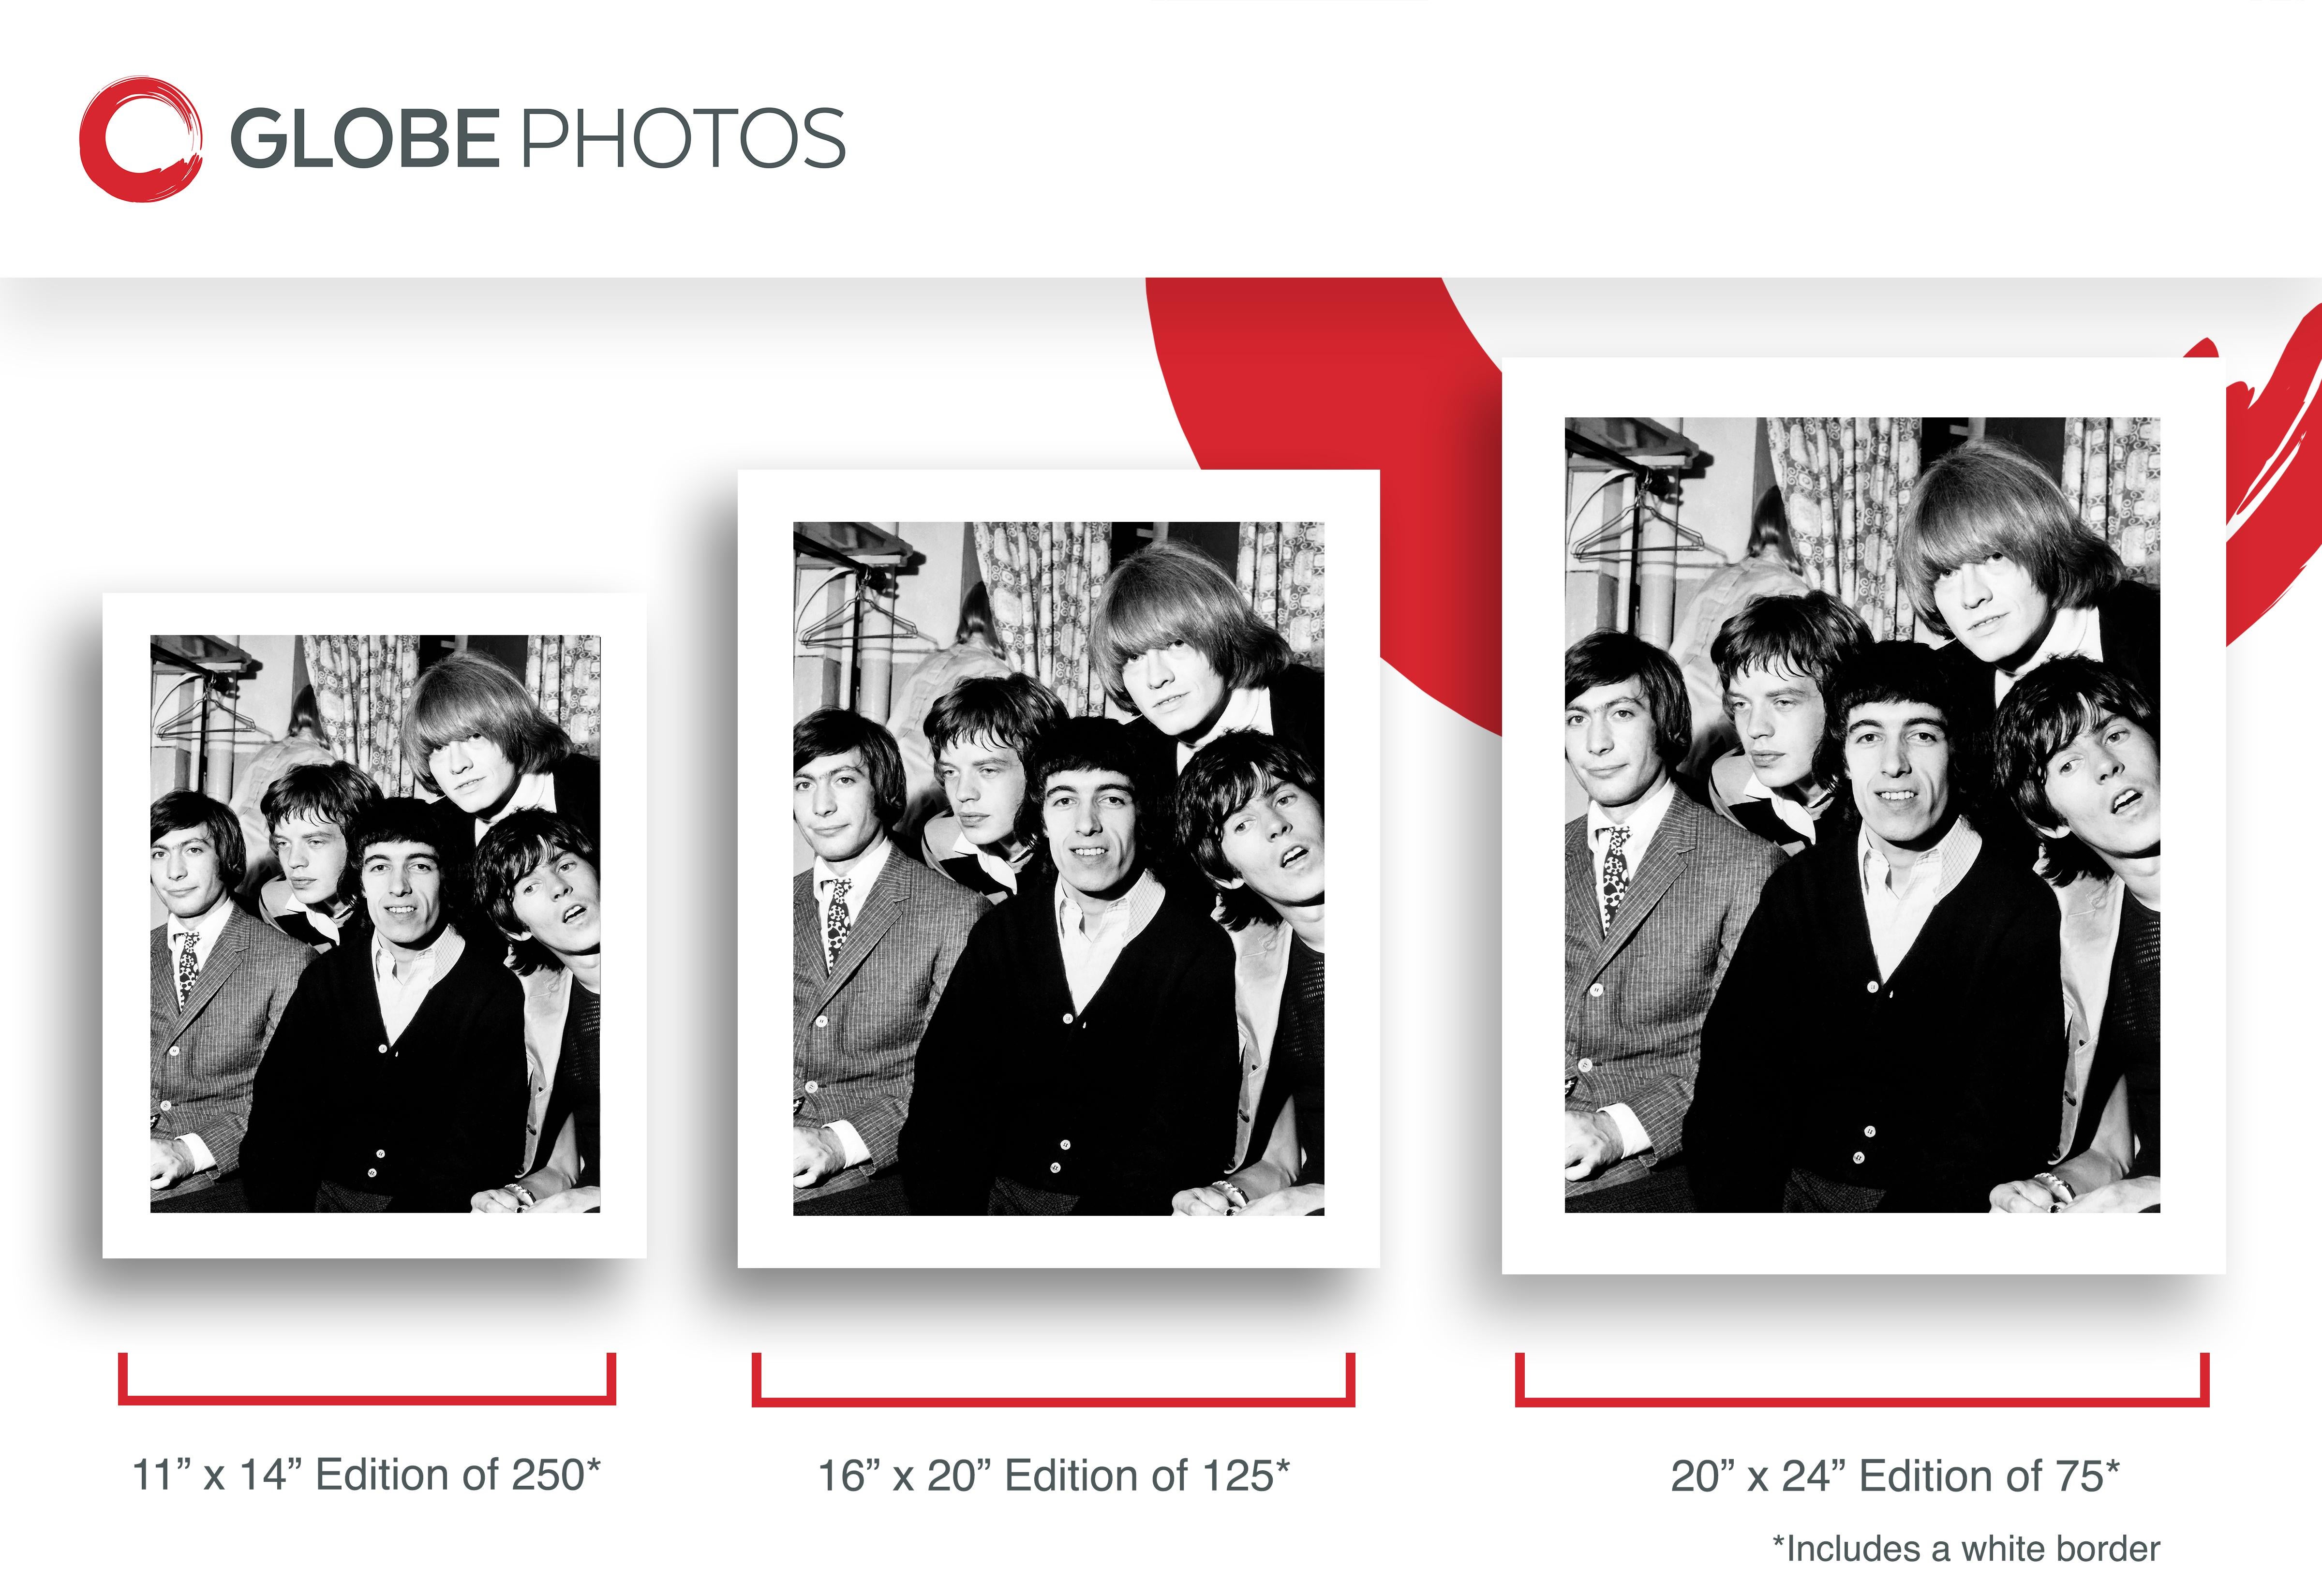Click the "20" x 24" Edition of 75" label
Screen dimensions: 2322x1596
(x=1894, y=1476)
